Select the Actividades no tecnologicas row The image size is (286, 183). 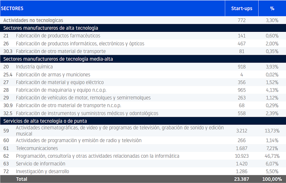pos(39,20)
